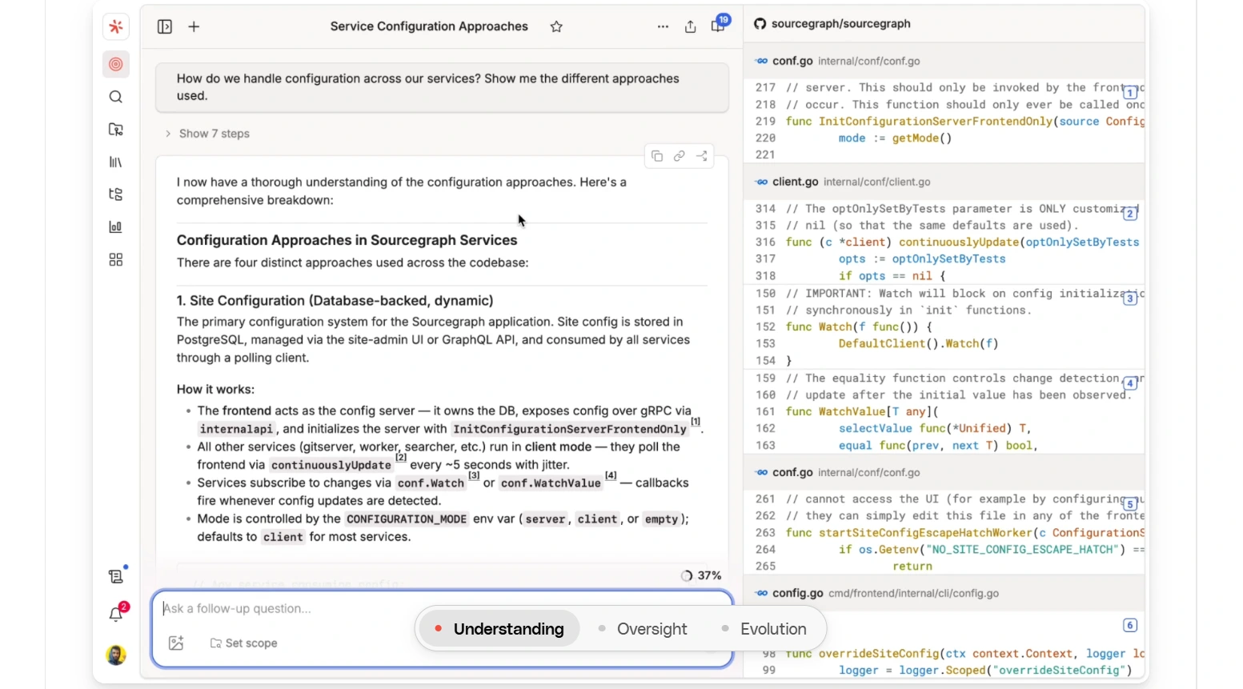Toggle the sidebar panel icon in header
Screen dimensions: 1243x689
pyautogui.click(x=165, y=26)
